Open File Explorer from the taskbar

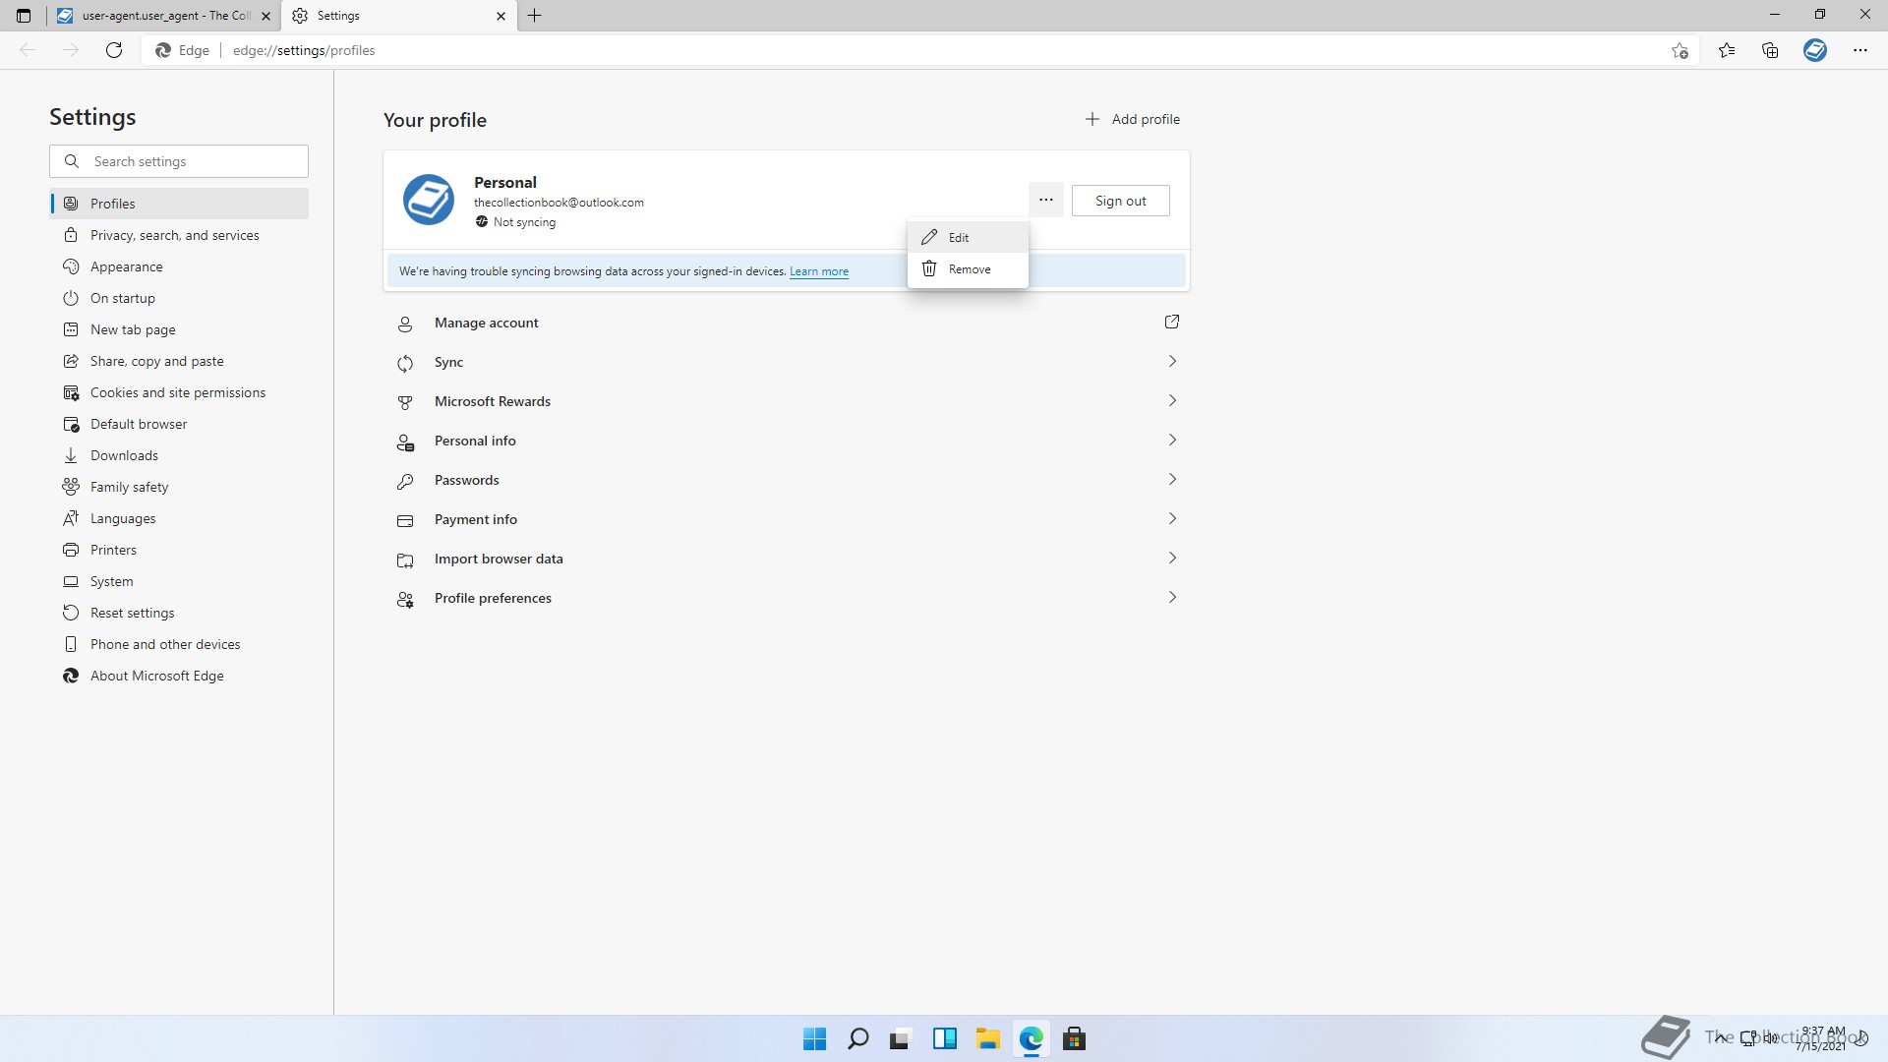pyautogui.click(x=987, y=1038)
